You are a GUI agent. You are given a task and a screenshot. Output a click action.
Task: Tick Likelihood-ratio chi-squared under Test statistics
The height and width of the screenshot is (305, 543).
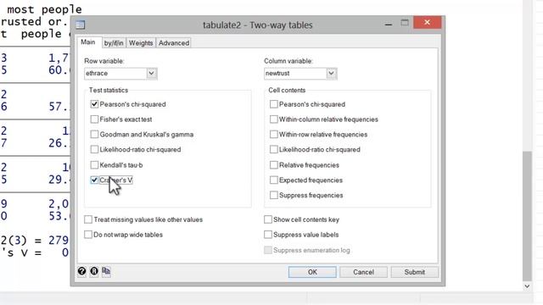[94, 149]
